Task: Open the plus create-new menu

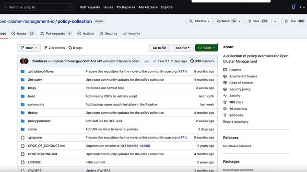Action: pos(302,7)
